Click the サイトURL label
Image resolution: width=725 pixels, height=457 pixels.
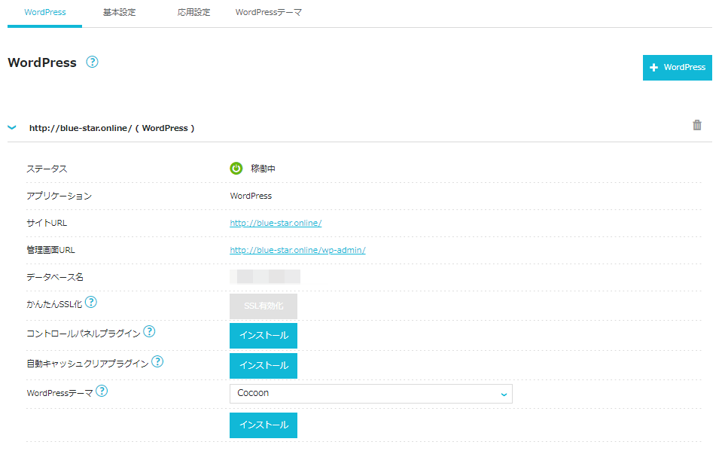click(47, 223)
